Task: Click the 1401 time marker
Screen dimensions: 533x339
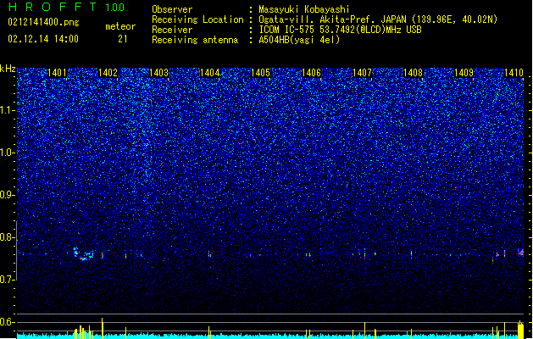Action: click(x=57, y=73)
